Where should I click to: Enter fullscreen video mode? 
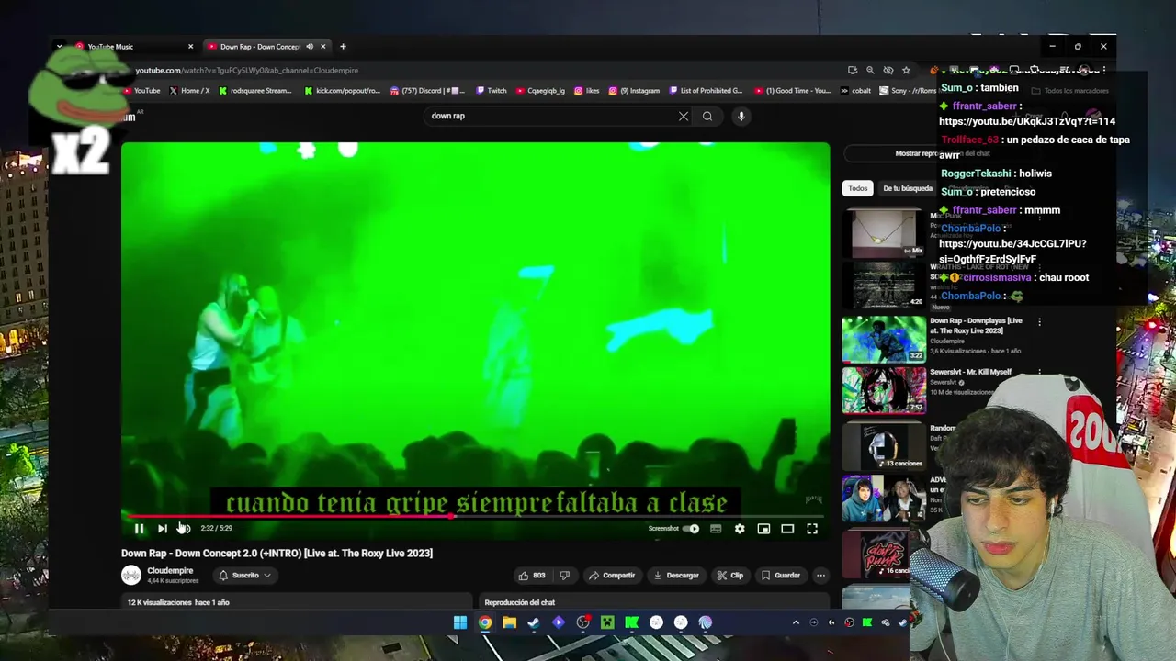click(812, 529)
